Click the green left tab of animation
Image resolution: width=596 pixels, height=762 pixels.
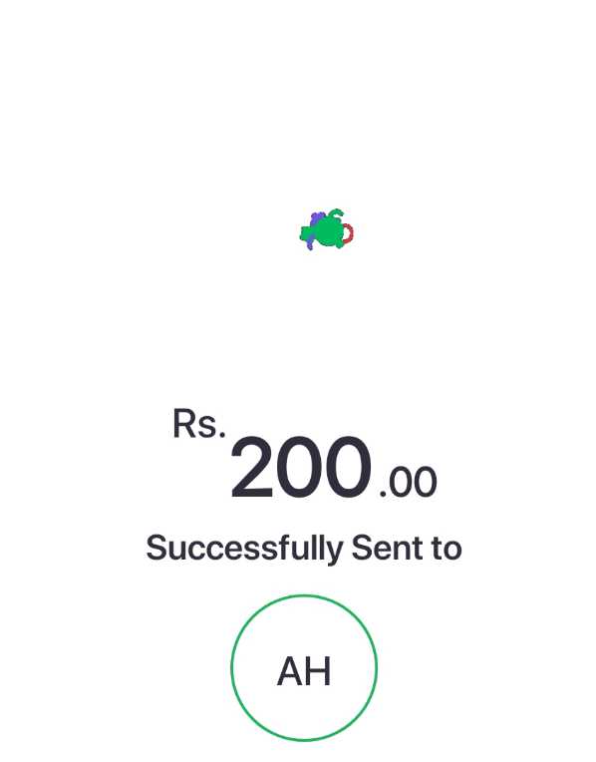tap(305, 234)
